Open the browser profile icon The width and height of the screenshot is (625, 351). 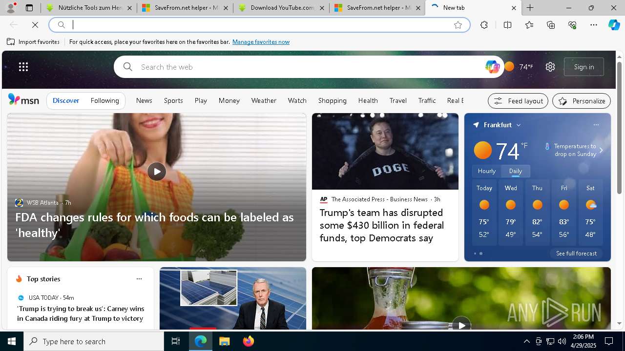pos(11,8)
